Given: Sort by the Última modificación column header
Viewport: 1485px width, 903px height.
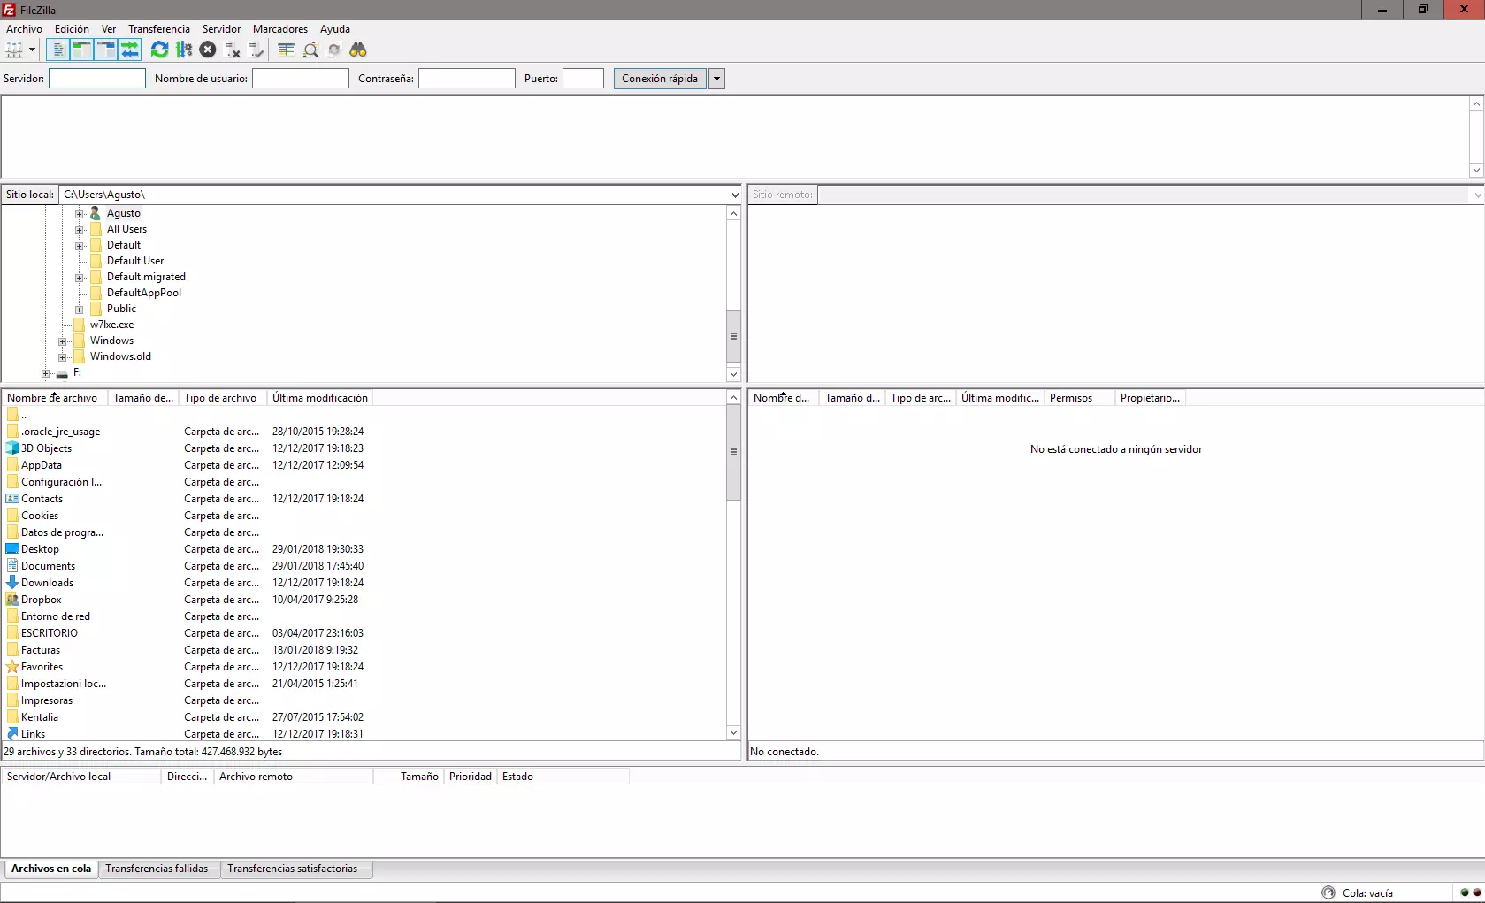Looking at the screenshot, I should coord(319,398).
